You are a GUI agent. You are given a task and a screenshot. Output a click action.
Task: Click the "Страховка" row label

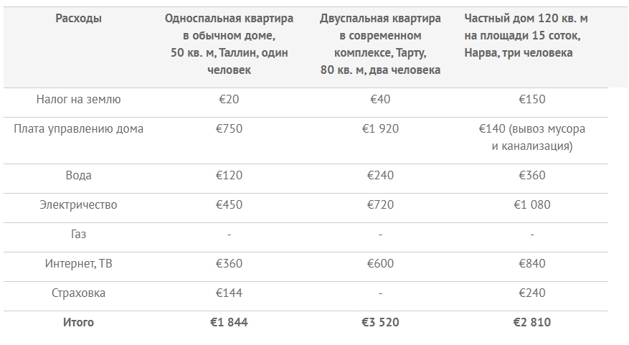[x=78, y=293]
